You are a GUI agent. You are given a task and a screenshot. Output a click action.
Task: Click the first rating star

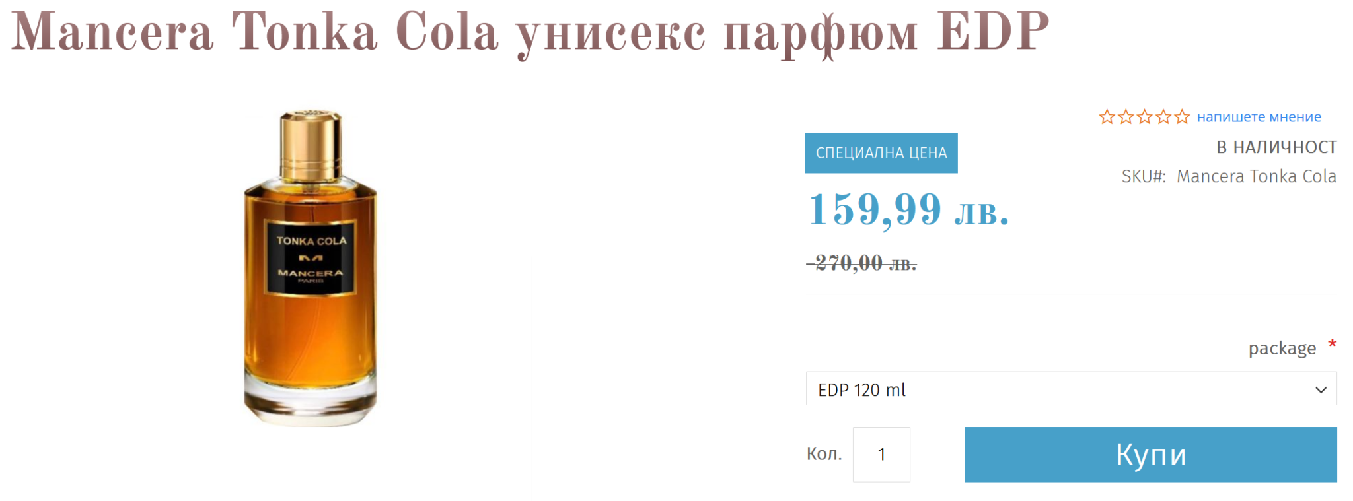pos(1107,117)
